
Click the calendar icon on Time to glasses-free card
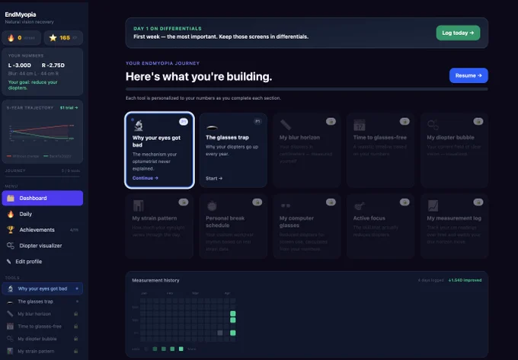[359, 125]
